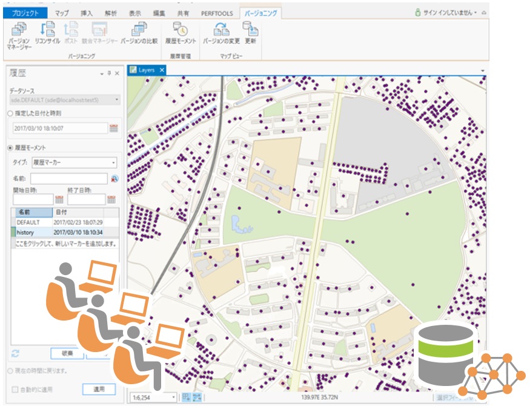Viewport: 530px width, 406px height.
Task: Open calendar picker for 開始日時
Action: tap(59, 199)
